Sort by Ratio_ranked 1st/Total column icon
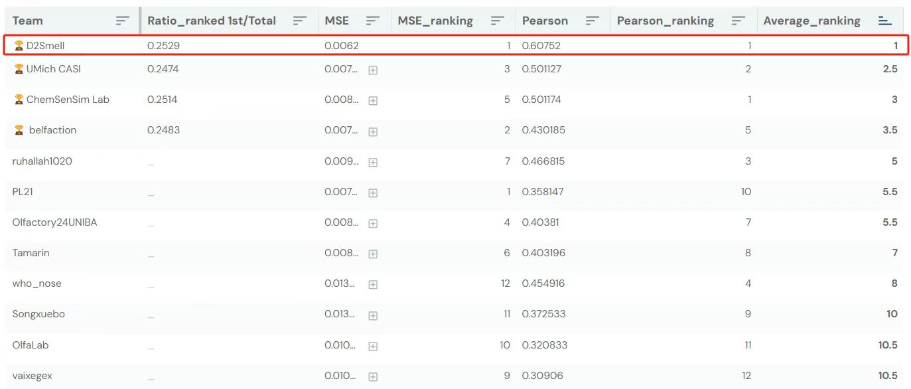911x389 pixels. click(301, 21)
